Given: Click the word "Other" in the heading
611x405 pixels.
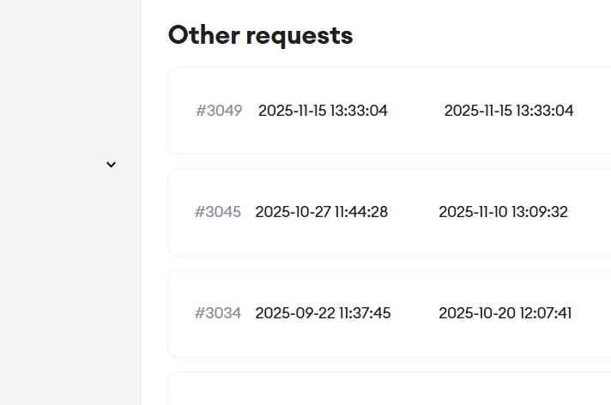Looking at the screenshot, I should (203, 35).
